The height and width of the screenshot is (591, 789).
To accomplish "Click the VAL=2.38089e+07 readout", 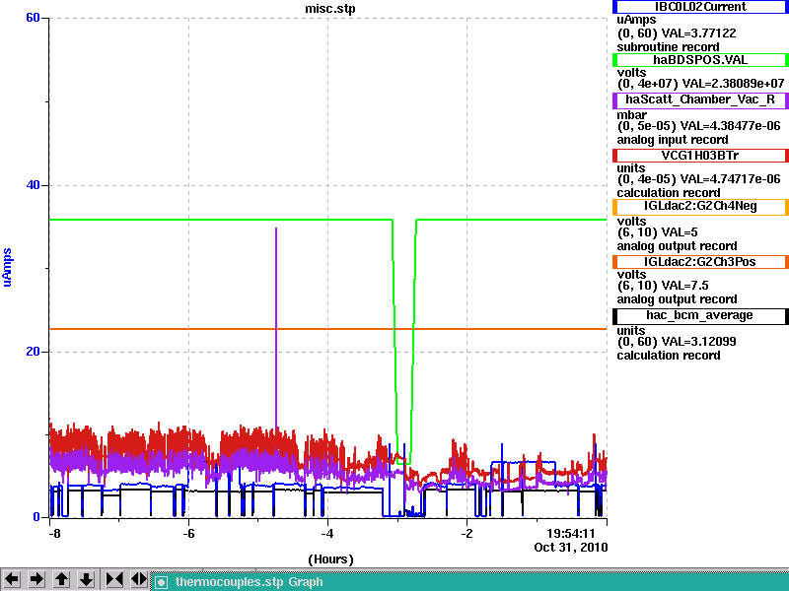I will (x=733, y=83).
